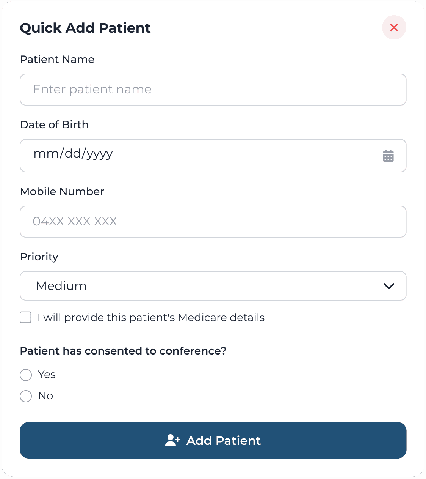The height and width of the screenshot is (479, 426).
Task: Select Yes radio for conference consent
Action: (x=26, y=375)
